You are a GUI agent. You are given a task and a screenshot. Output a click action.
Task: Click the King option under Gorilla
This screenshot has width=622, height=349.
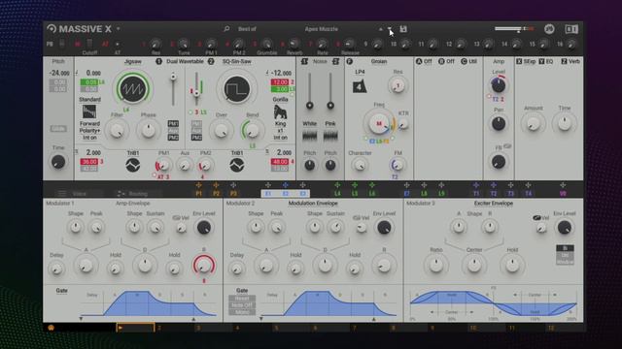pos(280,123)
